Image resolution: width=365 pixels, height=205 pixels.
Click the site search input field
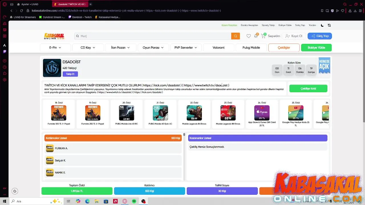(153, 36)
